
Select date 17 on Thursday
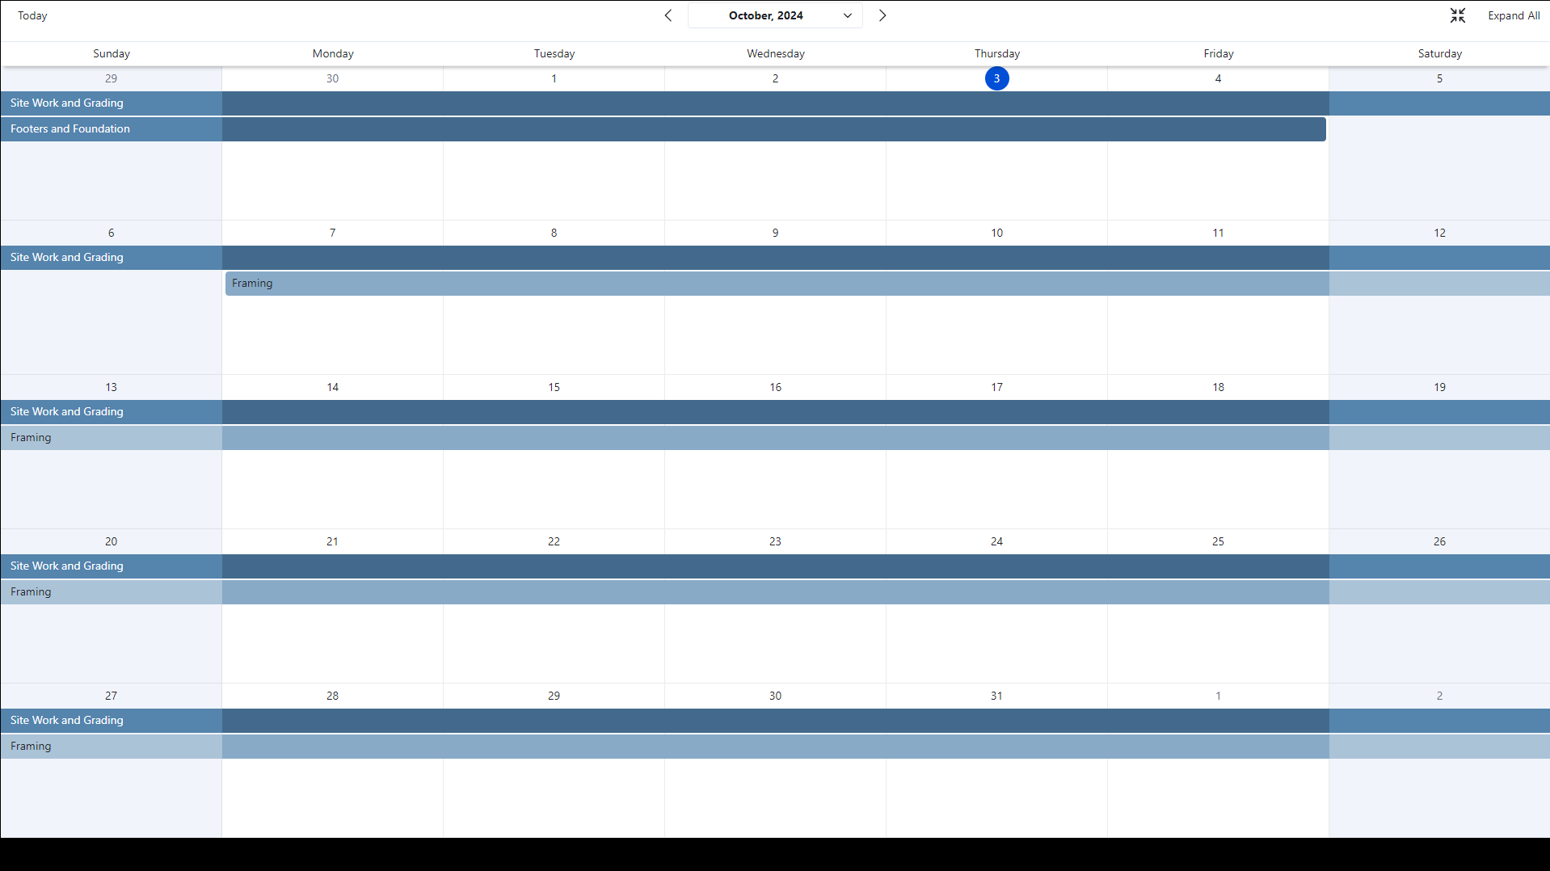996,387
